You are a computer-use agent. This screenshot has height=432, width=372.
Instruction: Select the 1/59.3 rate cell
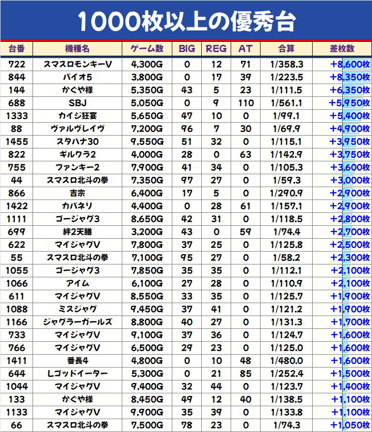(286, 180)
